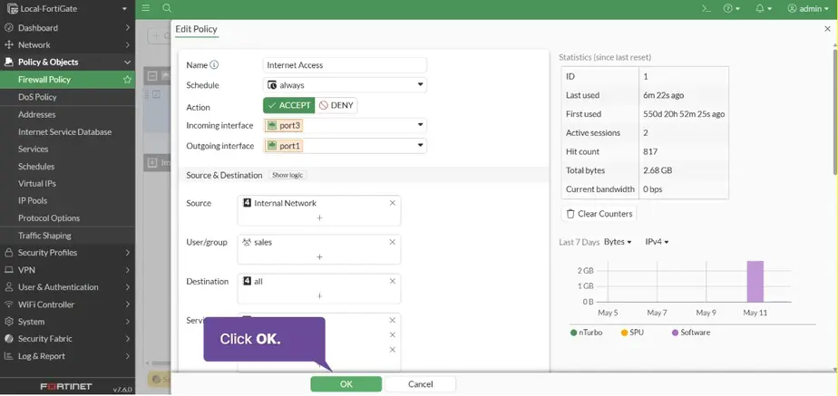Open the Outgoing interface dropdown
This screenshot has height=396, width=838.
345,146
